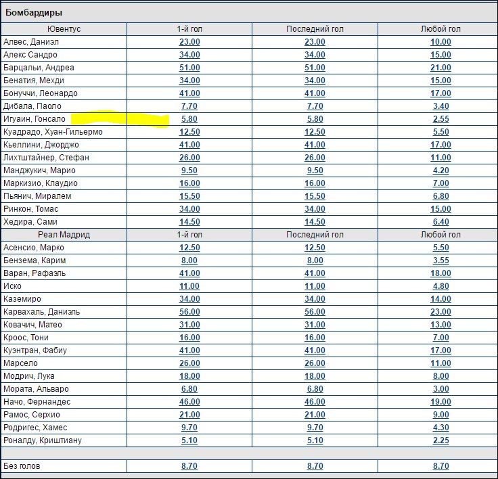Click any goal odds 4.80 for Иско
Viewport: 498px width, 479px height.
tap(441, 286)
